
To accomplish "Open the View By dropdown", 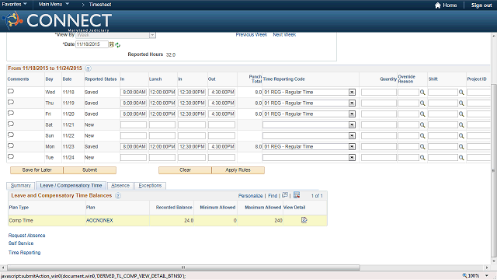I will pos(152,35).
